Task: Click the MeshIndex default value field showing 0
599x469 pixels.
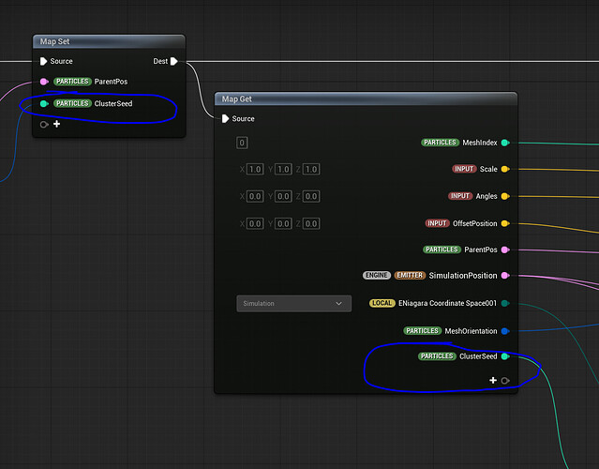Action: pos(242,143)
